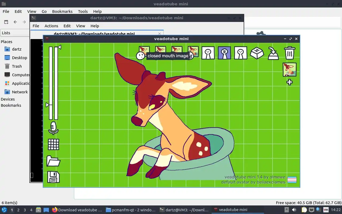This screenshot has width=342, height=214.
Task: Click the removable media tray icon
Action: (x=286, y=210)
